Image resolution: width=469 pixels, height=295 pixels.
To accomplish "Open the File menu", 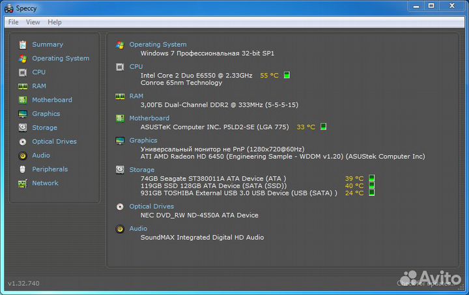I will click(13, 22).
